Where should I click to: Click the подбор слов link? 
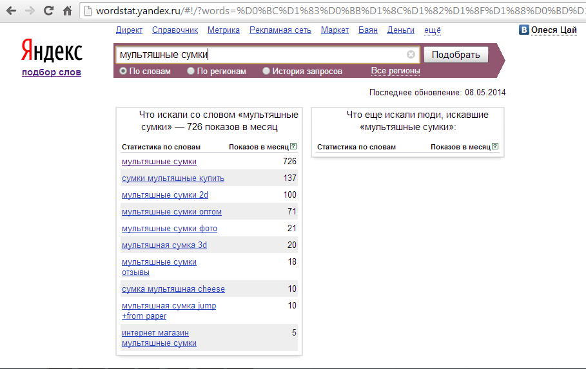pos(52,73)
